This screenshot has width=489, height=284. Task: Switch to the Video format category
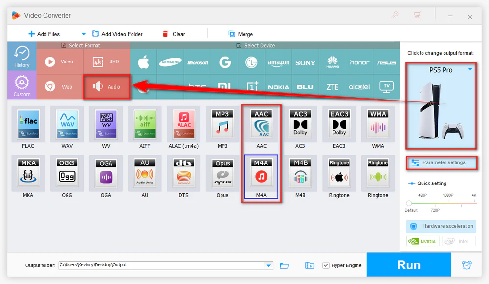[60, 61]
